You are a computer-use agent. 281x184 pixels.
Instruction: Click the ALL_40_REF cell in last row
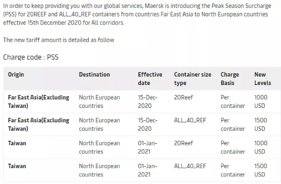(190, 166)
